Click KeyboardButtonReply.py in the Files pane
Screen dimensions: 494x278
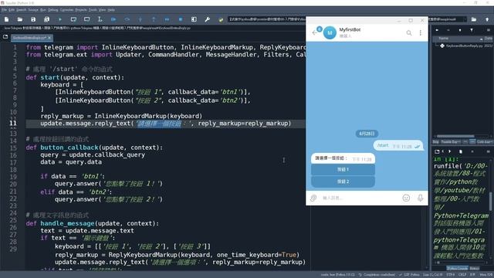465,46
